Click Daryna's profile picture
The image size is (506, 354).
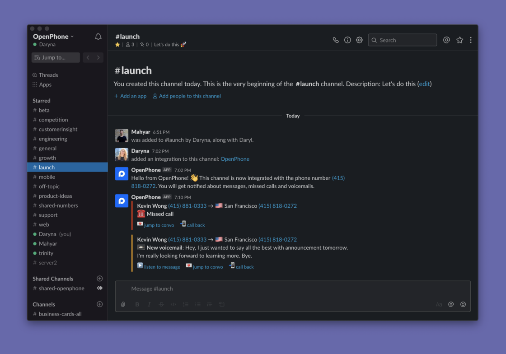(122, 155)
